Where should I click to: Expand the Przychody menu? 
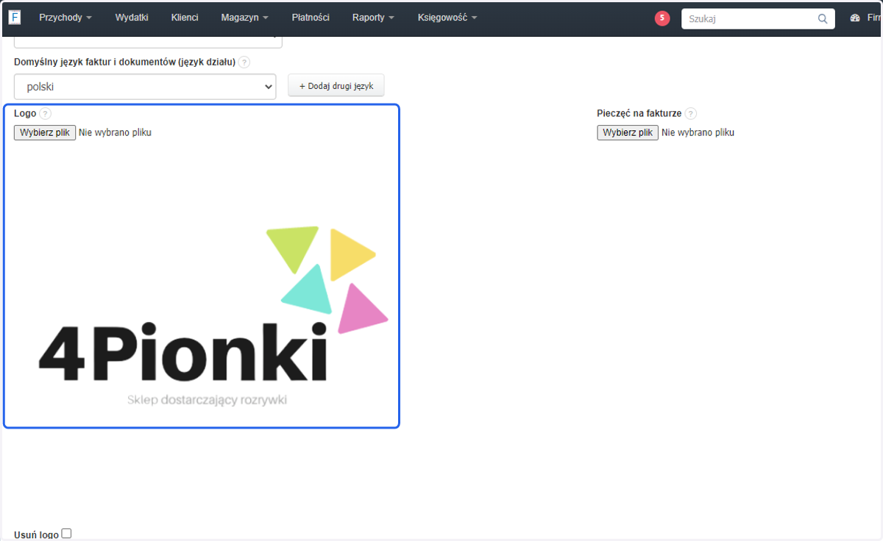[65, 18]
